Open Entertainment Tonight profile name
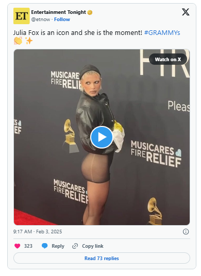Image resolution: width=201 pixels, height=276 pixels. (59, 12)
